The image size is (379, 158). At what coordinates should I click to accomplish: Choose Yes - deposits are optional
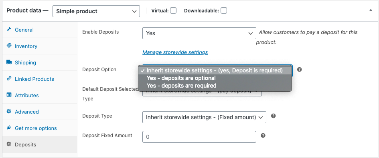pyautogui.click(x=215, y=78)
